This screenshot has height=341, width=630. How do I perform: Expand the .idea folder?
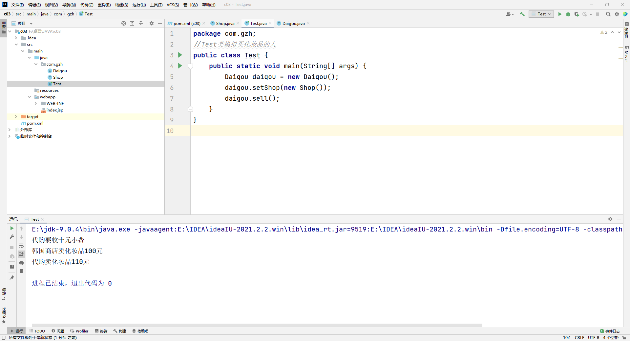pyautogui.click(x=16, y=38)
